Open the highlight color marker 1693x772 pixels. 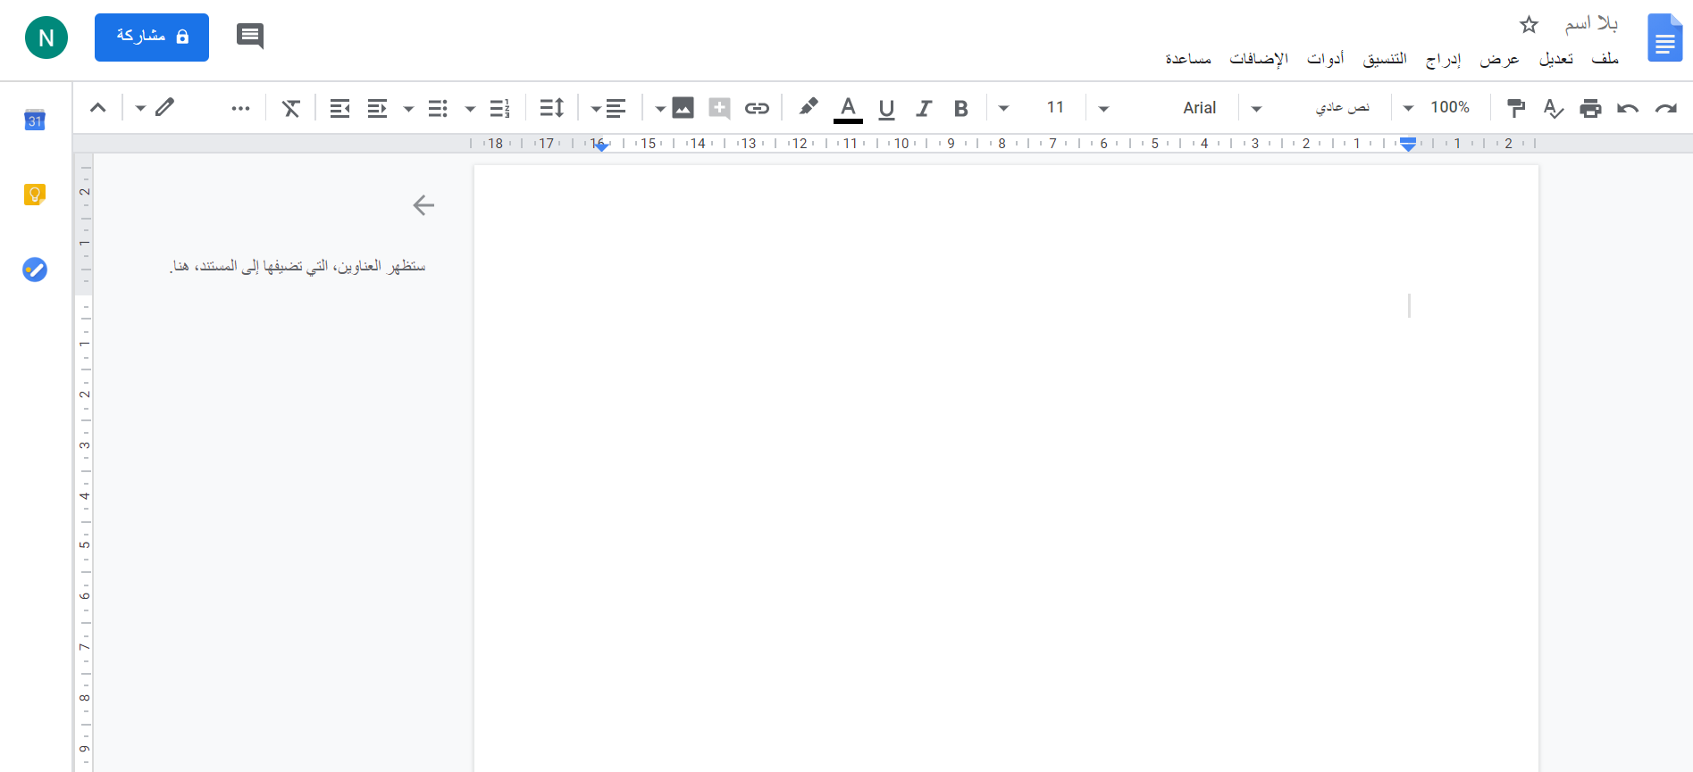point(809,107)
